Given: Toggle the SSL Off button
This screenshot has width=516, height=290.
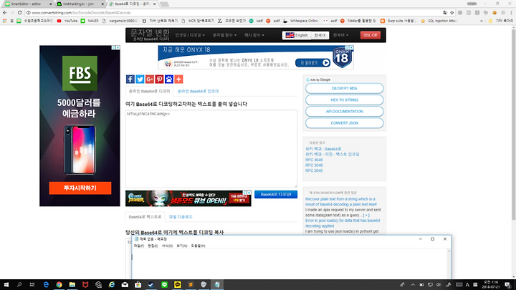Looking at the screenshot, I should [x=371, y=35].
